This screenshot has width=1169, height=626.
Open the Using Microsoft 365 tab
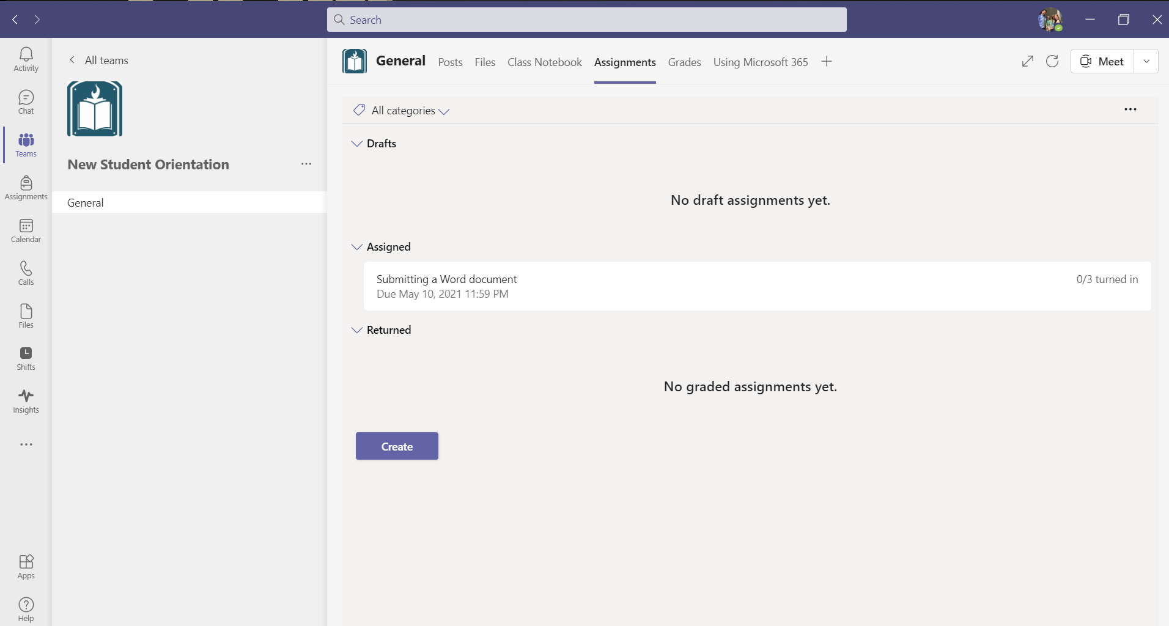pyautogui.click(x=761, y=62)
